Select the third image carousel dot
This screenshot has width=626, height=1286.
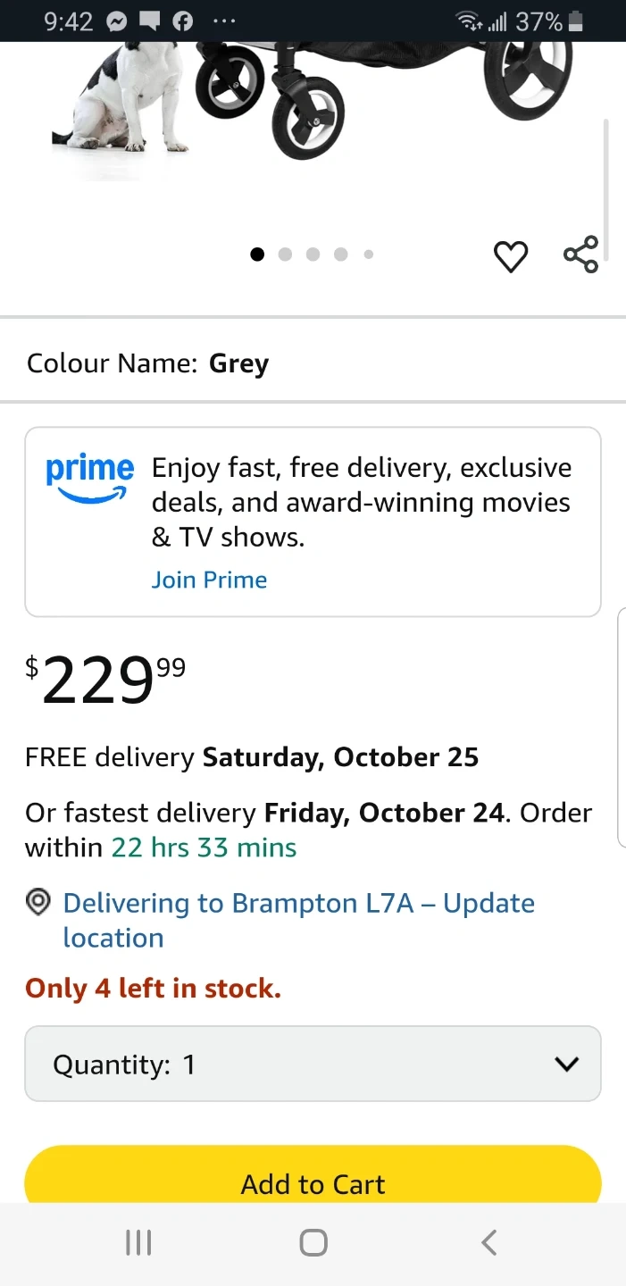tap(313, 255)
